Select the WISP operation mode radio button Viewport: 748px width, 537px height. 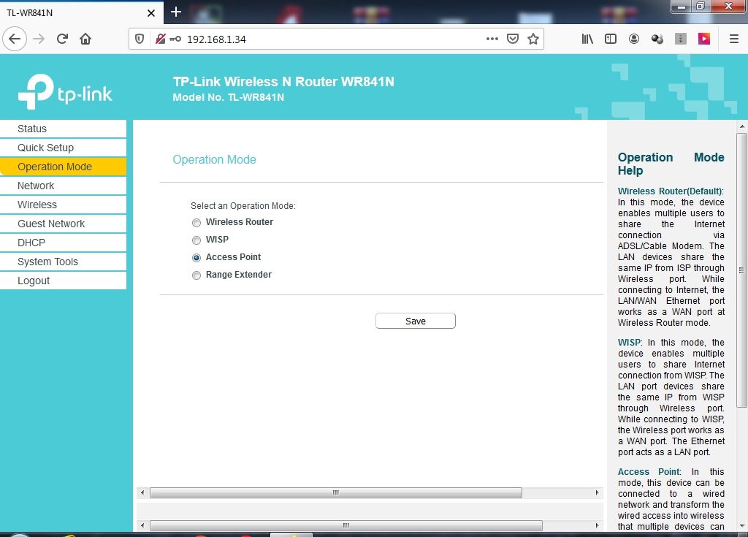point(196,240)
